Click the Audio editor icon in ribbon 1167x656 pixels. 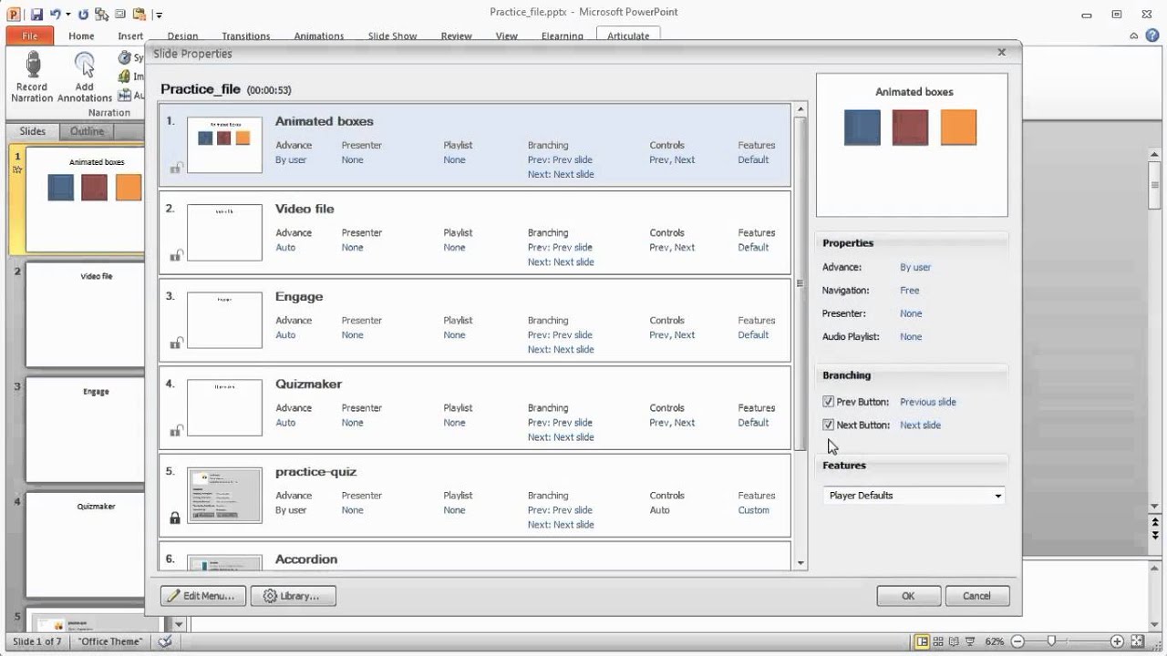[x=125, y=95]
